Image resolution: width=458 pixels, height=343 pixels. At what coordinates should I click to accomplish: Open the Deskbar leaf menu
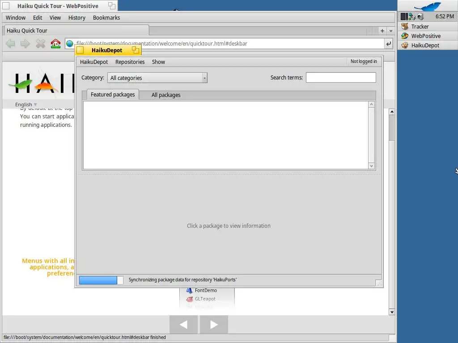coord(428,6)
